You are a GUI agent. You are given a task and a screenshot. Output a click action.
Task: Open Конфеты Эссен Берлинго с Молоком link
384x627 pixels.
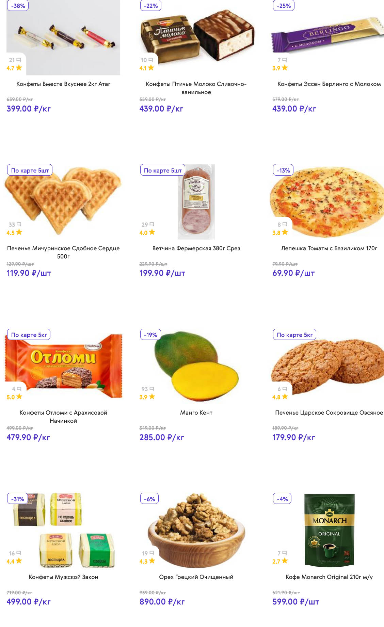[329, 84]
